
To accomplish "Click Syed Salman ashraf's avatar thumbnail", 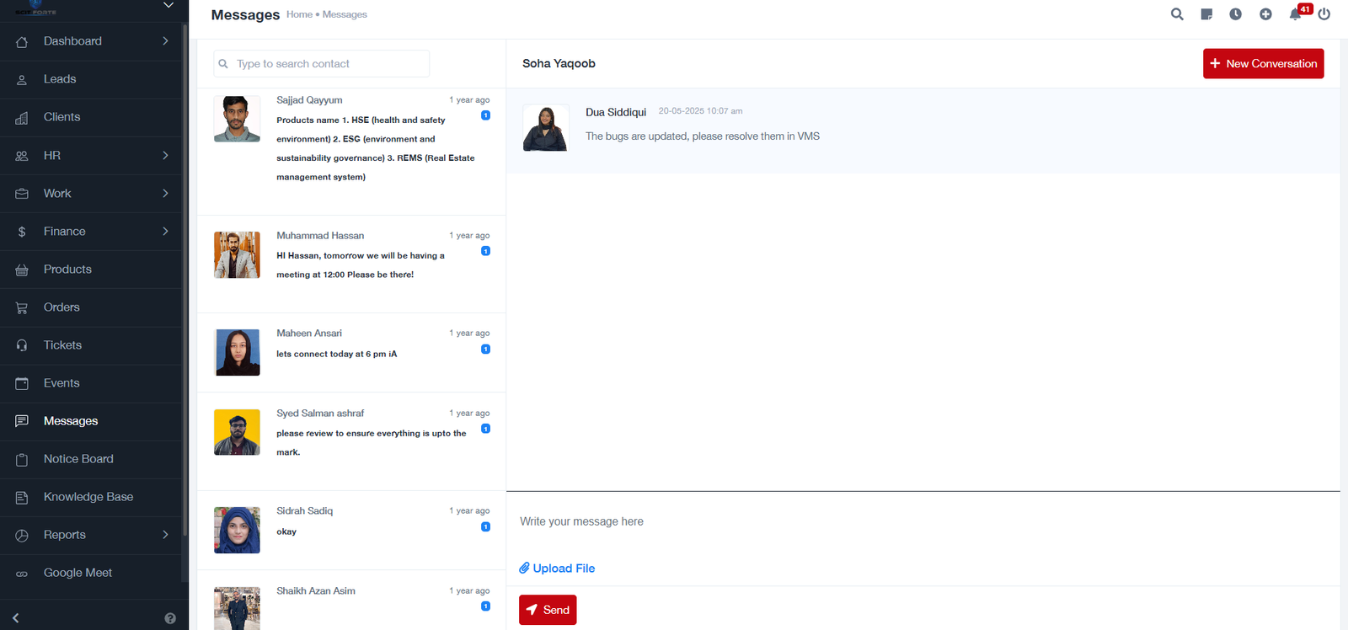I will (x=237, y=432).
